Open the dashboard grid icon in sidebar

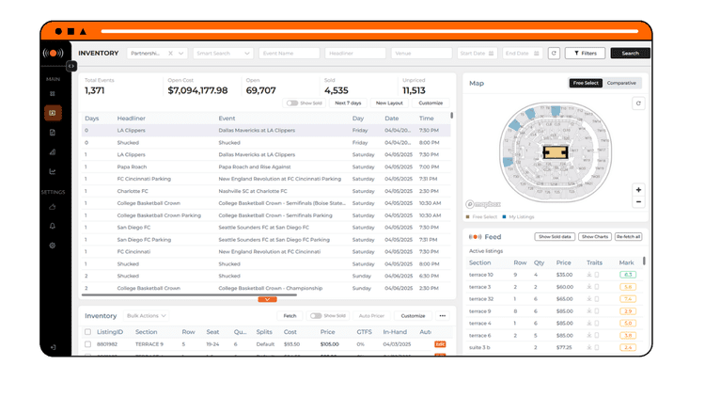(x=53, y=94)
